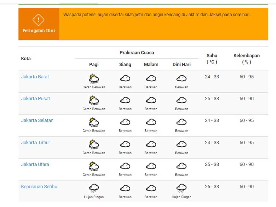Click Kepulauan Seribu morning Hujan Ringan icon
This screenshot has height=207, width=276.
point(94,188)
